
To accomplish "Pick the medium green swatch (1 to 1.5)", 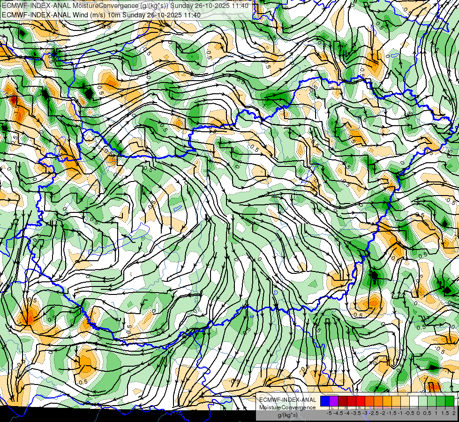I will tap(441, 401).
